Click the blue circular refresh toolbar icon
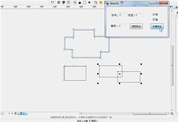Image resolution: width=178 pixels, height=122 pixels. (x=52, y=2)
